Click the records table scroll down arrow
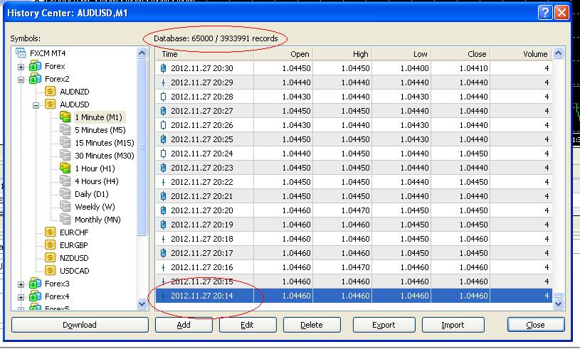 558,304
